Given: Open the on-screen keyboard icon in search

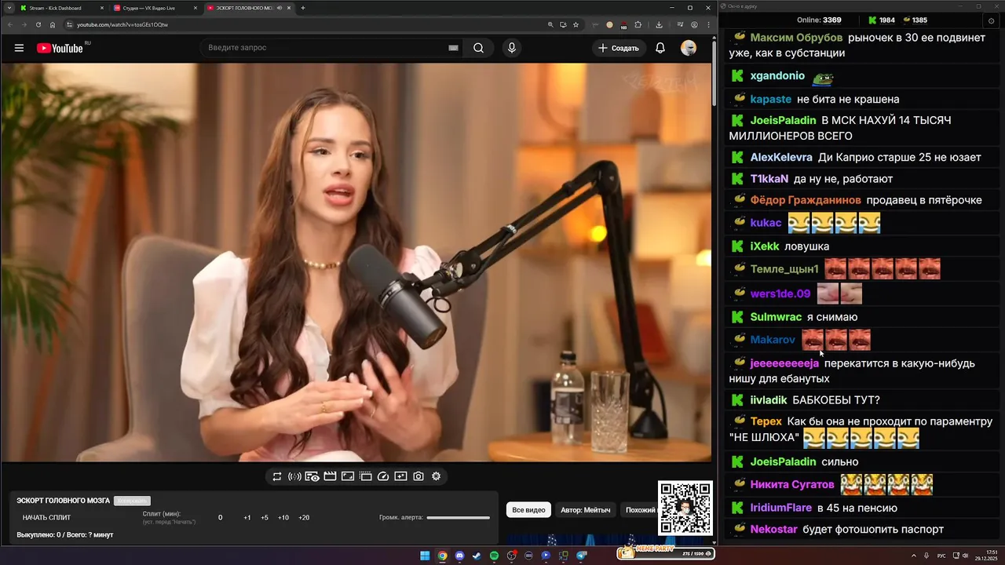Looking at the screenshot, I should click(453, 48).
